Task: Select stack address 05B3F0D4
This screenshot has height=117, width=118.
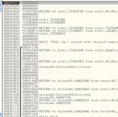Action: click(x=11, y=64)
